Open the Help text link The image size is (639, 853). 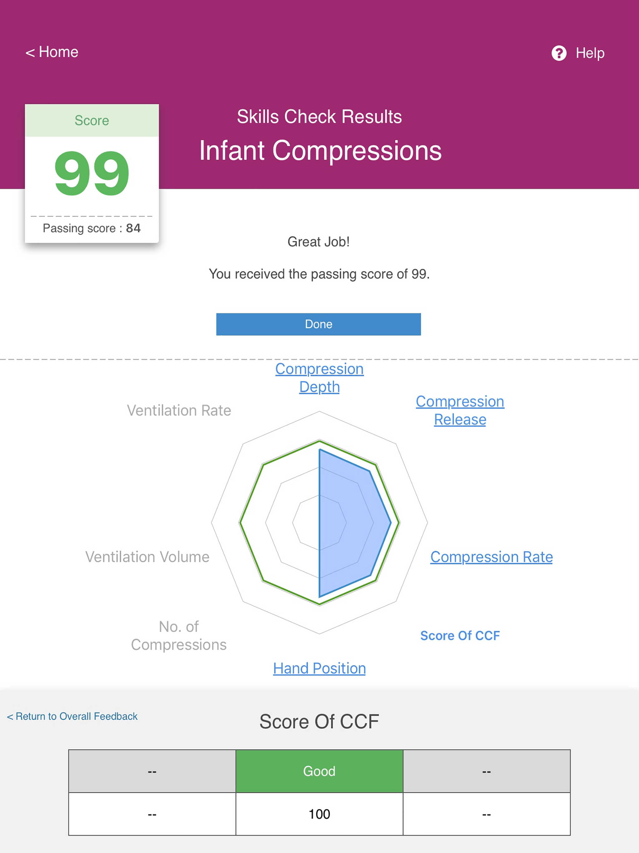[590, 53]
